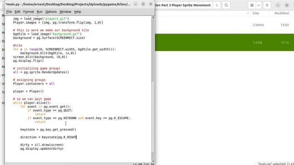This screenshot has height=165, width=294.
Task: Open the Format menu in IDLE
Action: pyautogui.click(x=28, y=12)
